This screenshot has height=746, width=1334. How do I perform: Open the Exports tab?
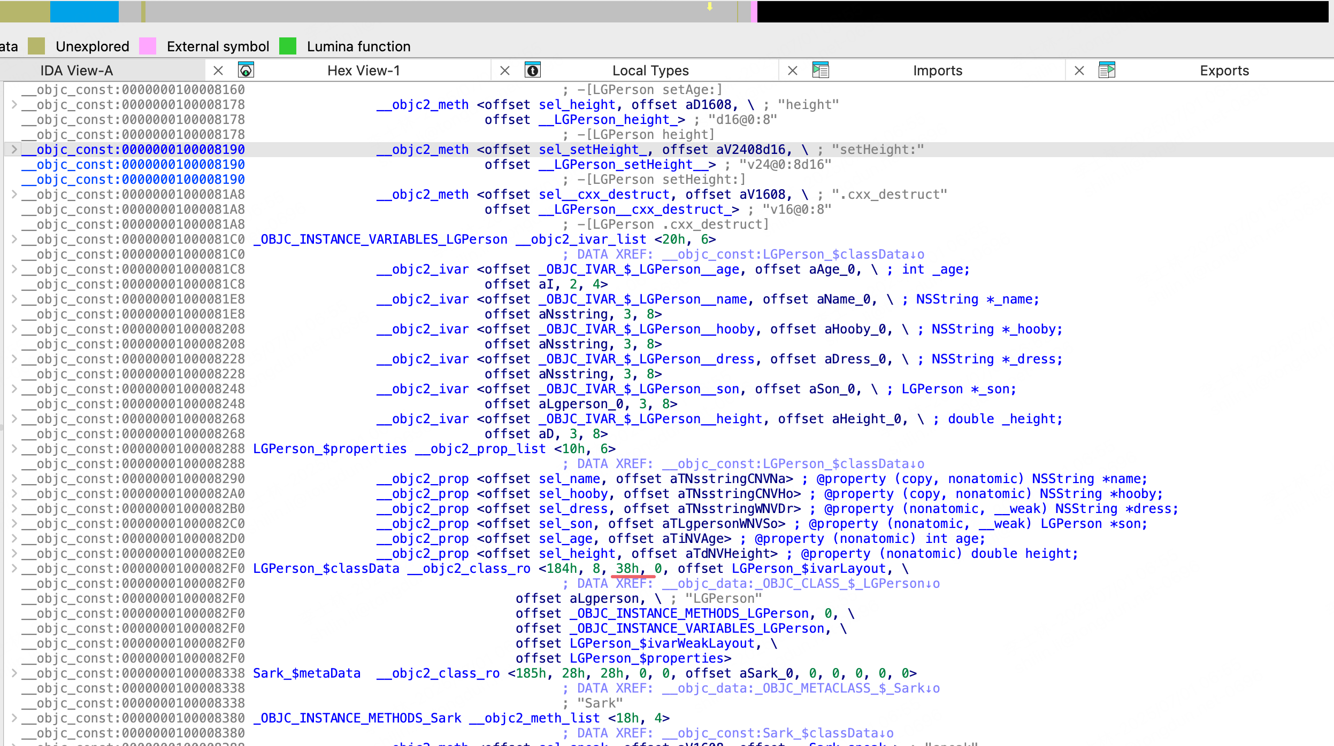point(1224,71)
